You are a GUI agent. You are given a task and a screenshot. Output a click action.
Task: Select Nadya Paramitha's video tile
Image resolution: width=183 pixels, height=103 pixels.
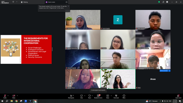coord(83,39)
